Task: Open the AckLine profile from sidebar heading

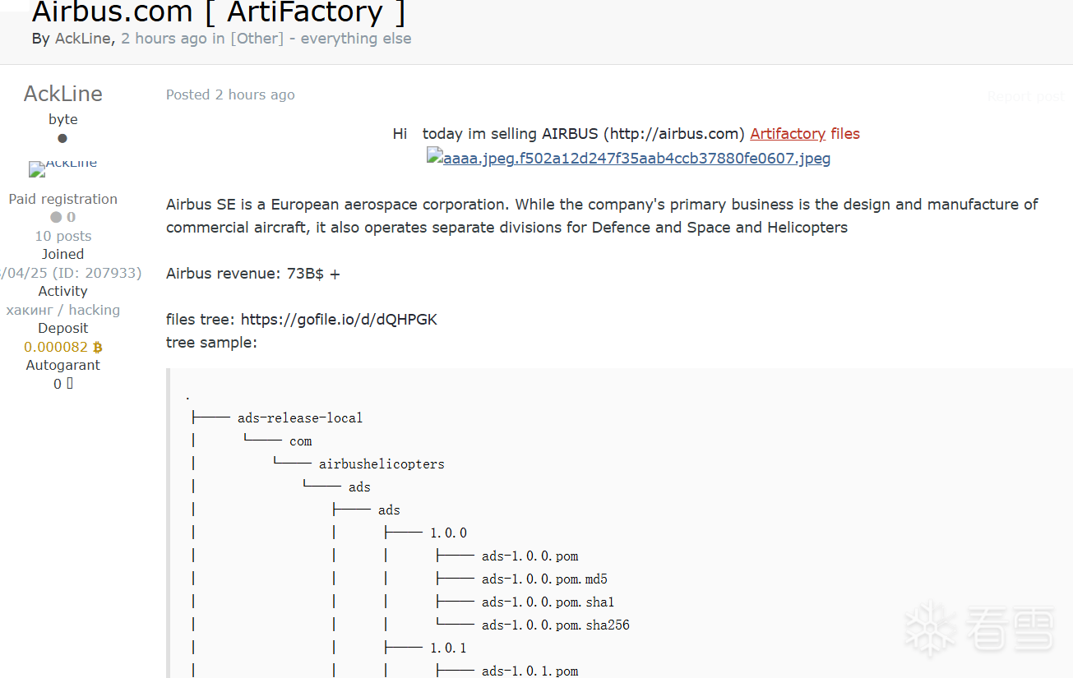Action: pos(62,94)
